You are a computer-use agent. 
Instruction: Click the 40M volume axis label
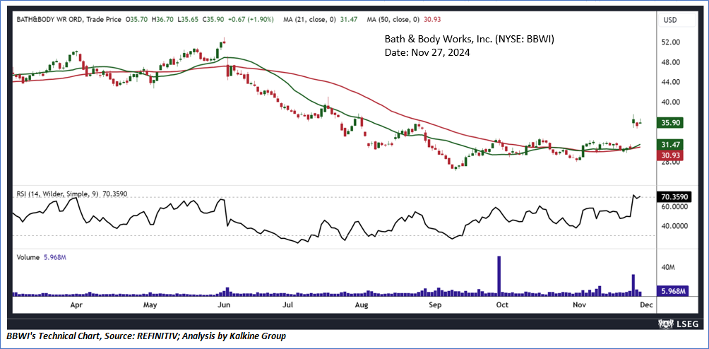point(667,267)
